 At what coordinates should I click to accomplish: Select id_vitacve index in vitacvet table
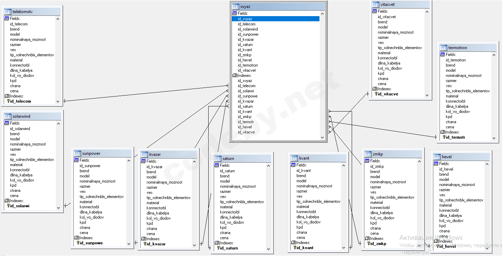pos(388,94)
